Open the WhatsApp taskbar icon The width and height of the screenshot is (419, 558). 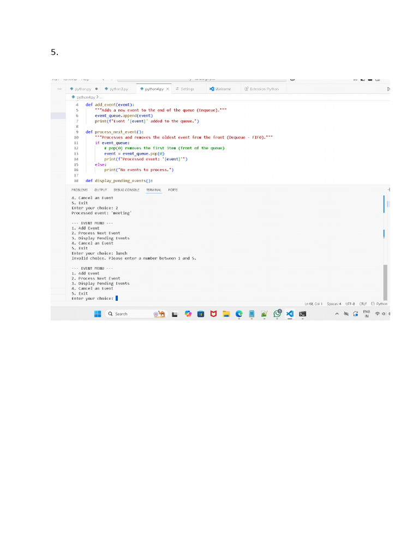click(x=277, y=313)
